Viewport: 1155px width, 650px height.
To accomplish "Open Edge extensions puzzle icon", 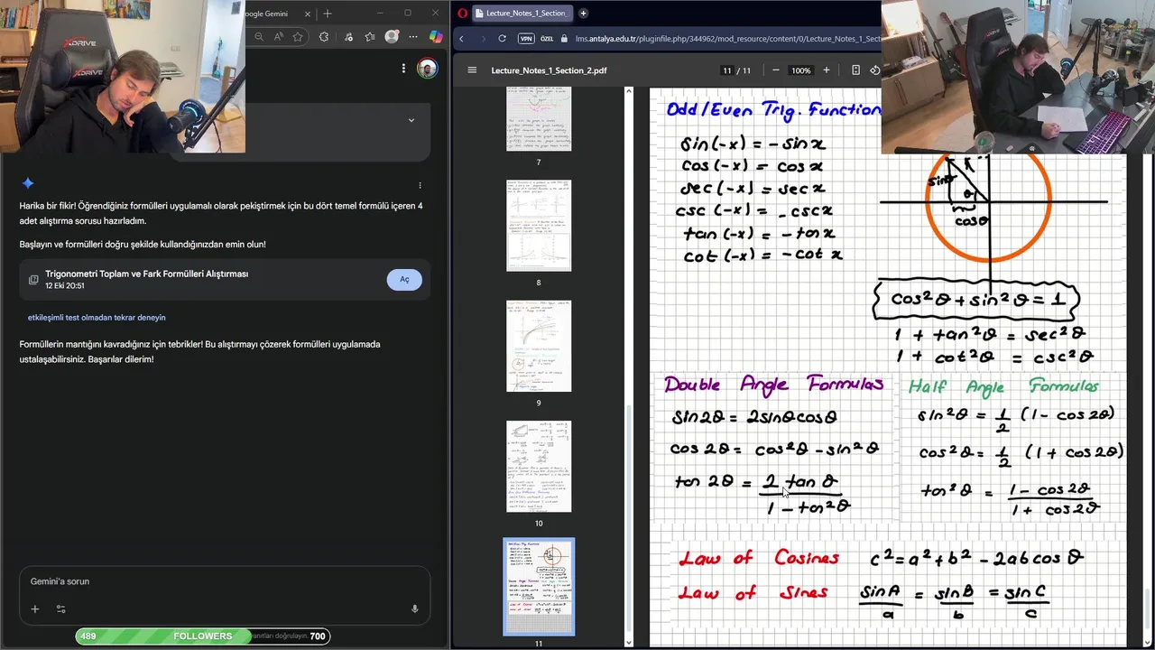I will coord(325,37).
